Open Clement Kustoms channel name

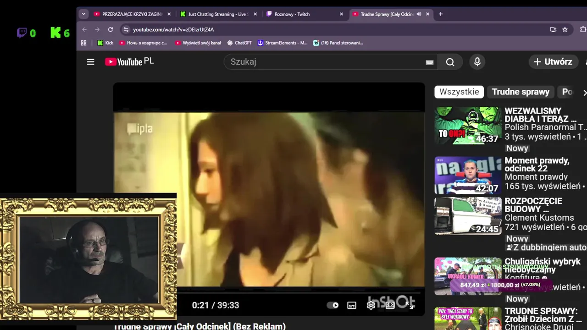pyautogui.click(x=539, y=218)
